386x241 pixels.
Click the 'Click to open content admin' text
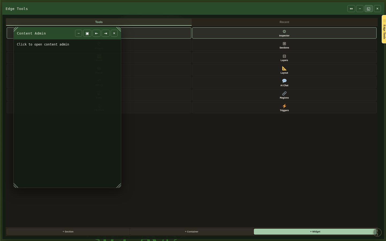[43, 44]
